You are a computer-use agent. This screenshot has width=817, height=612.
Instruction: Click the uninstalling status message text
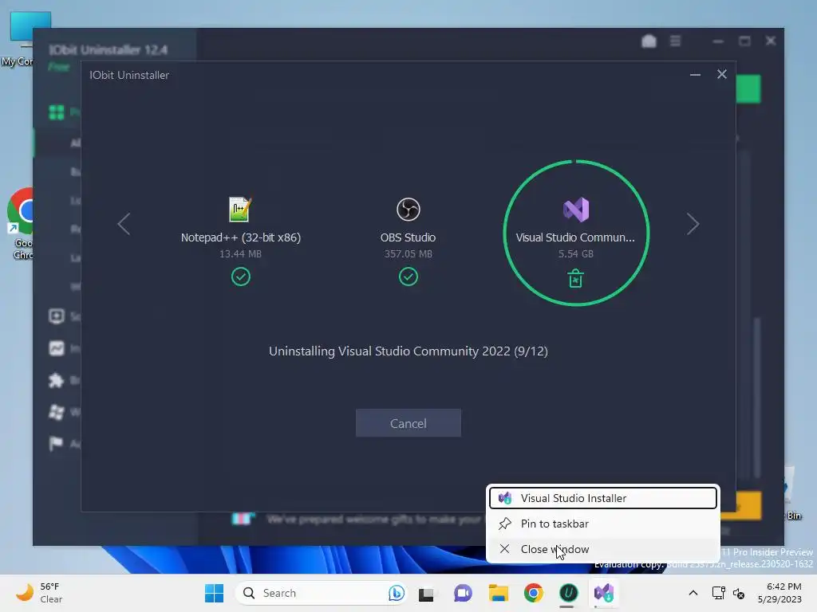click(x=408, y=351)
